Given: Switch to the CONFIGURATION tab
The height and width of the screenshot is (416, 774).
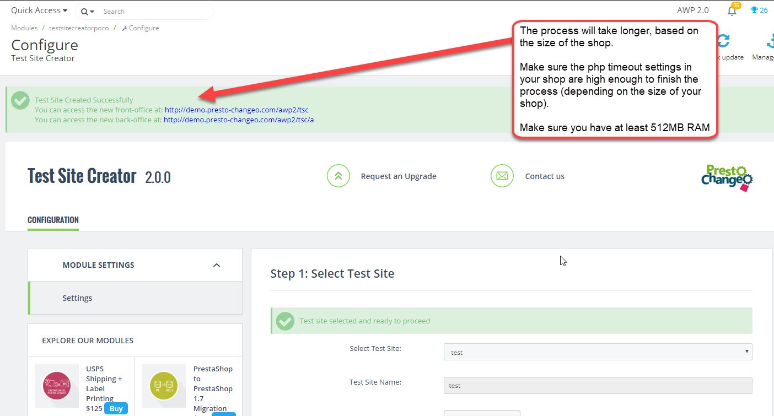Looking at the screenshot, I should 53,220.
